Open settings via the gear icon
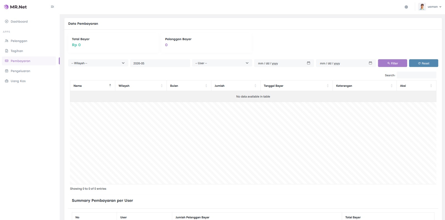 point(406,7)
